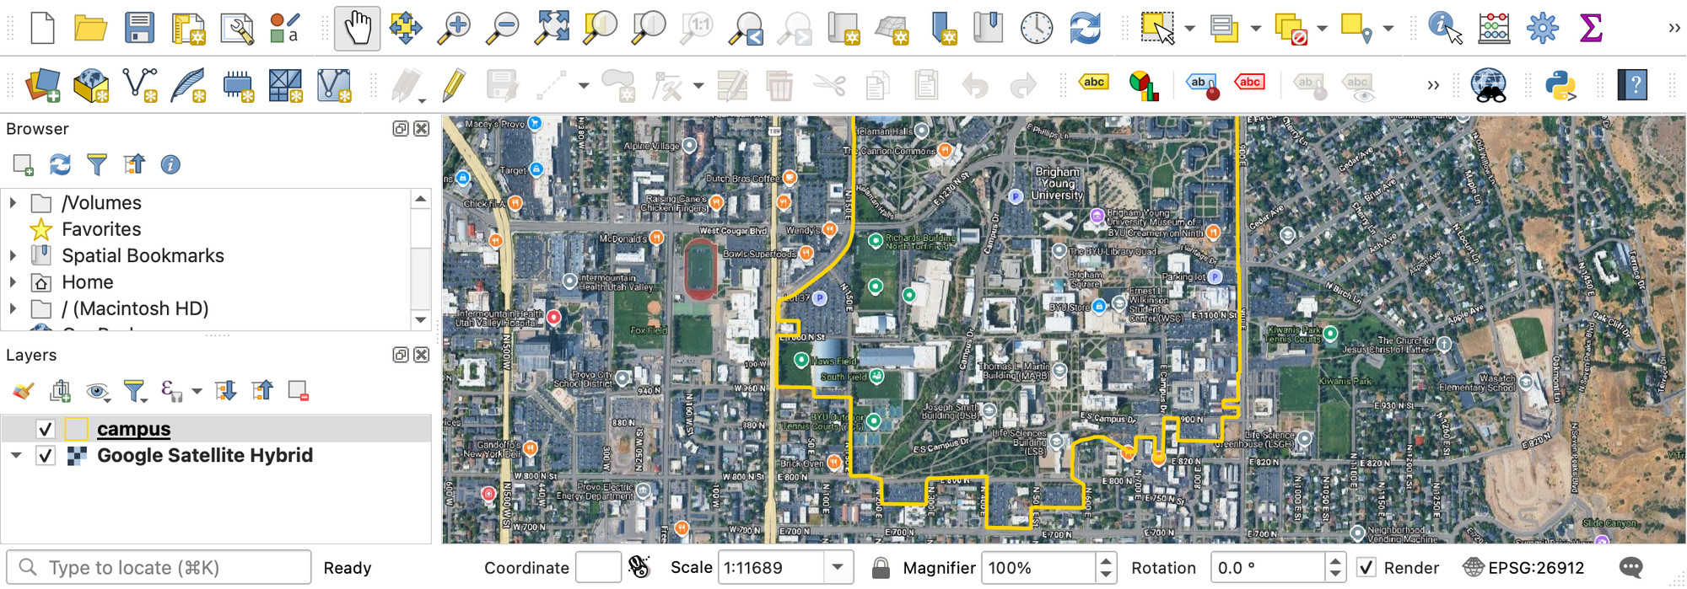This screenshot has height=589, width=1687.
Task: Toggle the Render checkbox in status bar
Action: [1366, 568]
